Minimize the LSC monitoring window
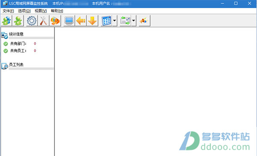Screen dimensions: 257x156 222,3
